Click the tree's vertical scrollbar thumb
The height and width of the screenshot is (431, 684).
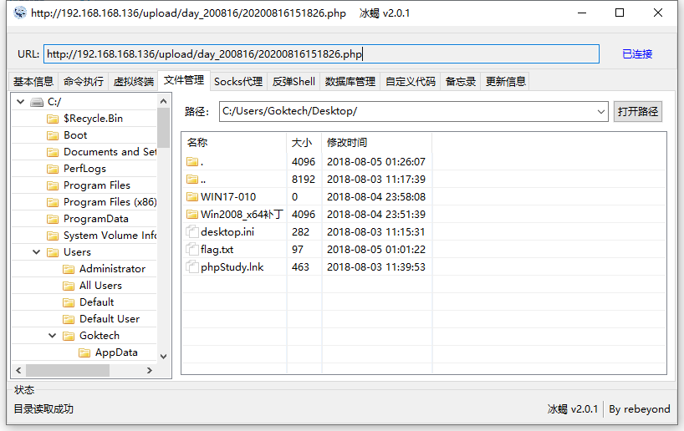[x=164, y=128]
